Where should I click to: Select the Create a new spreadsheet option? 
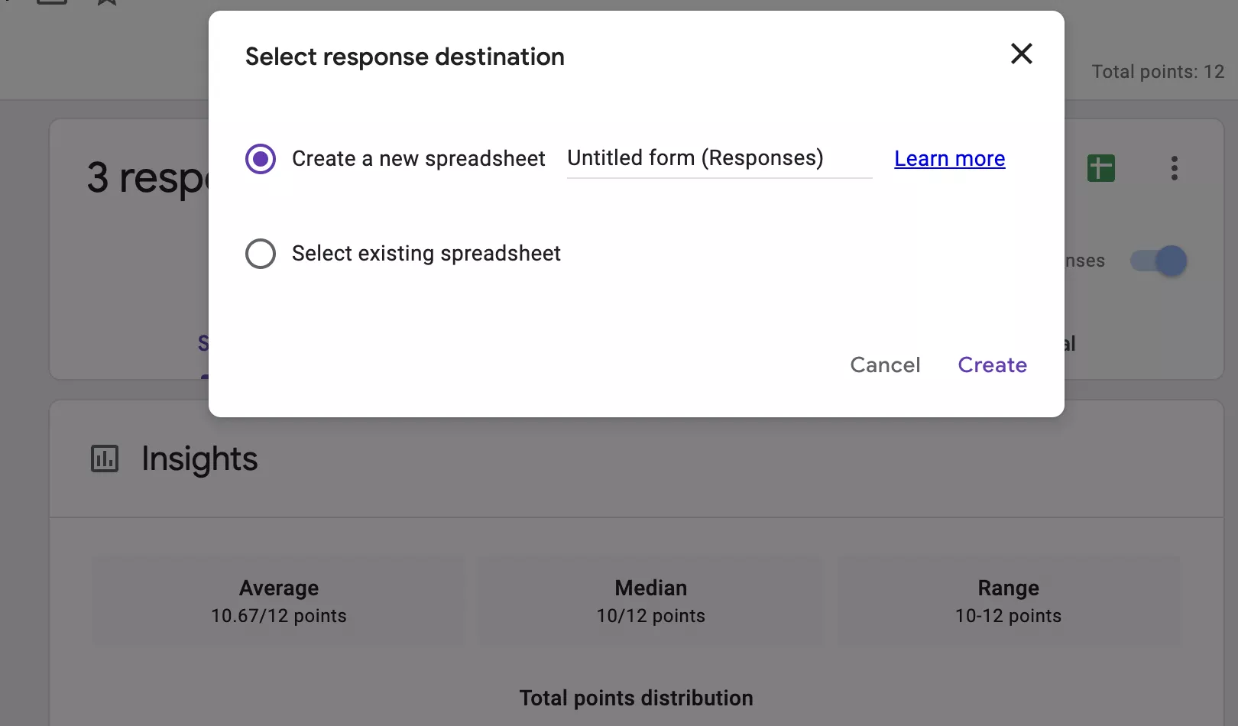tap(261, 158)
